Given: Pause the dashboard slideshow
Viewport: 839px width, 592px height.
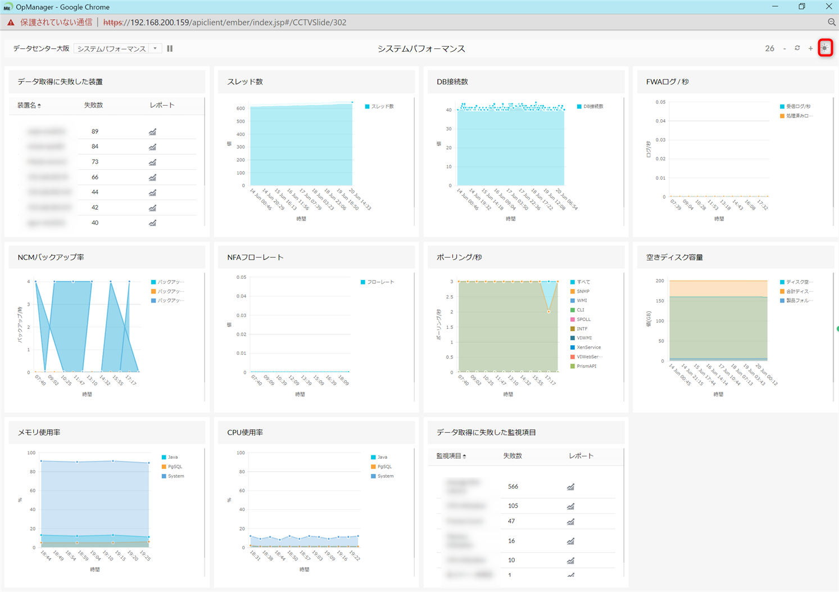Looking at the screenshot, I should coord(170,49).
